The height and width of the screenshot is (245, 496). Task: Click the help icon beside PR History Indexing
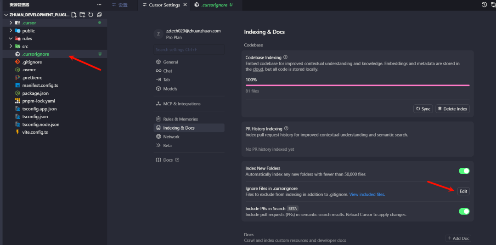click(286, 129)
